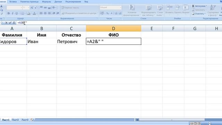Select cell containing Петрович
The height and width of the screenshot is (125, 222).
pyautogui.click(x=71, y=42)
